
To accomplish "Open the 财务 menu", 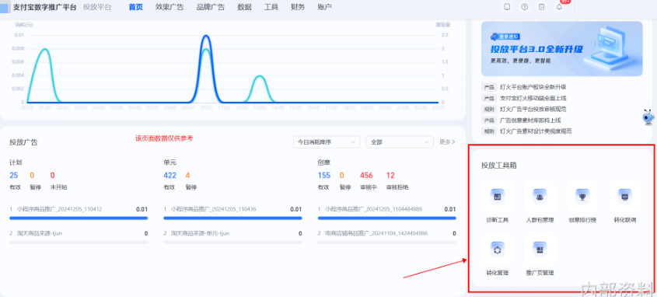I will (x=298, y=7).
